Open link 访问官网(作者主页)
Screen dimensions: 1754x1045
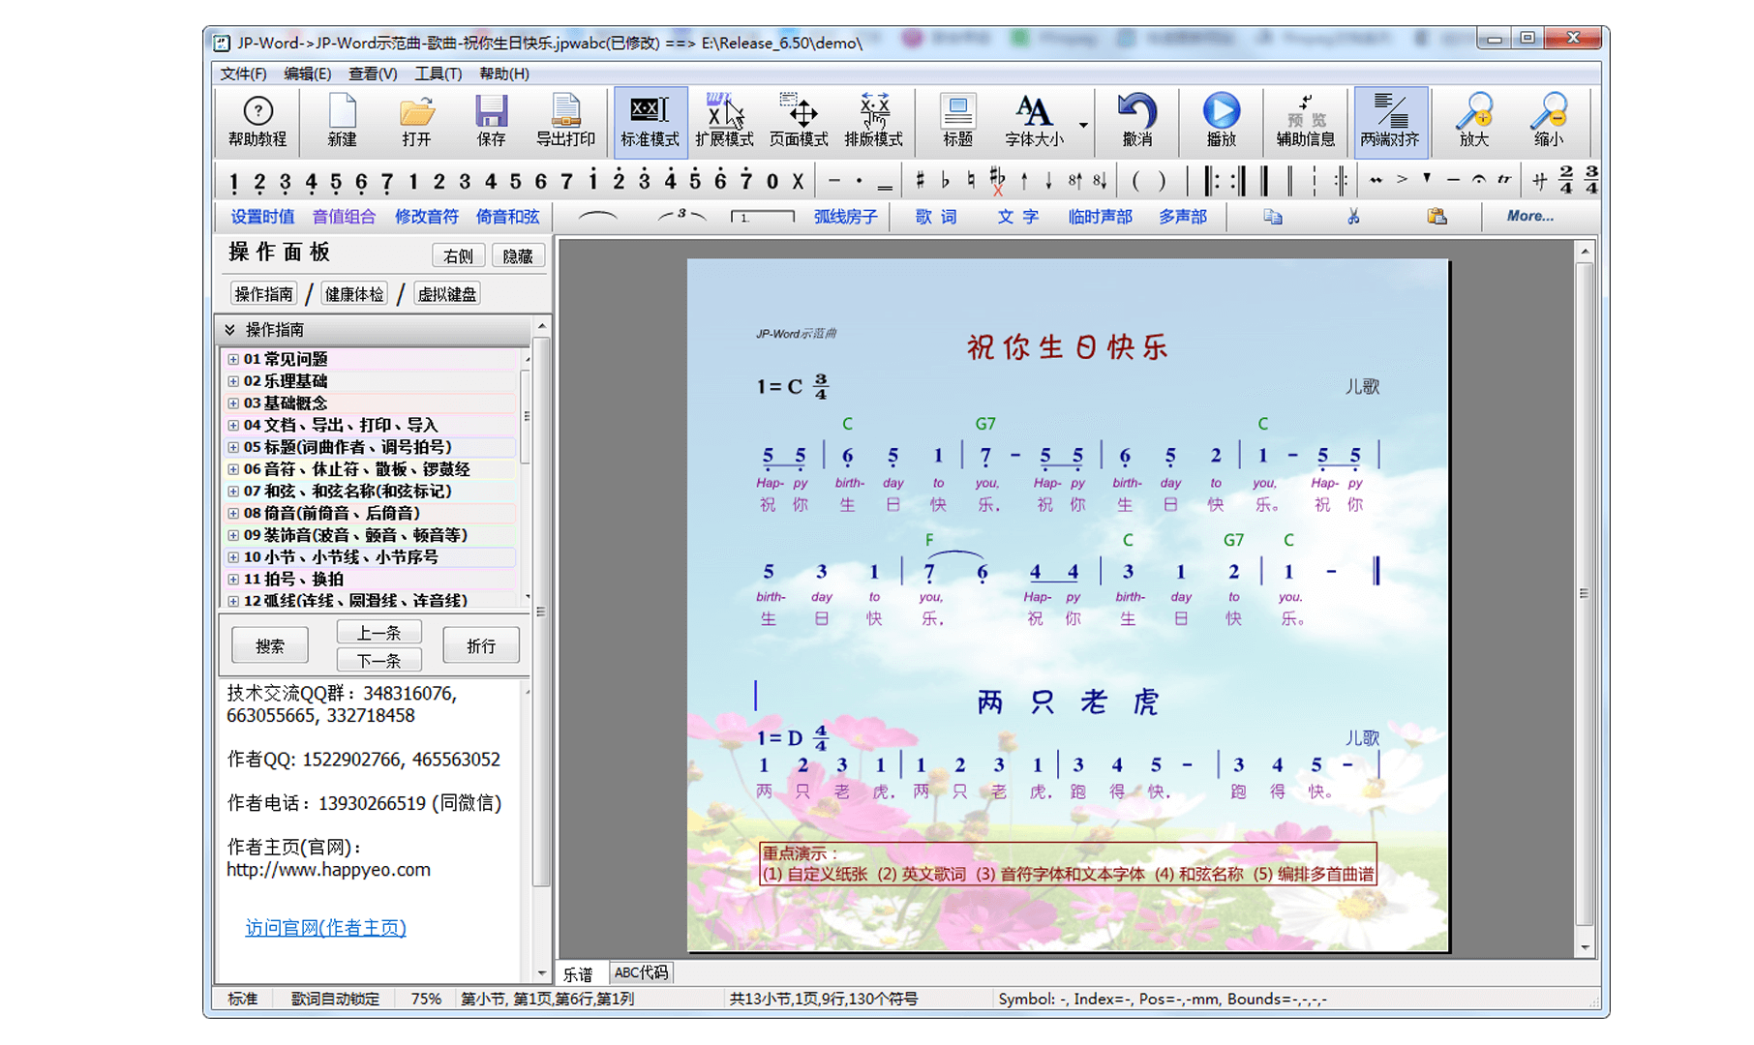(325, 928)
